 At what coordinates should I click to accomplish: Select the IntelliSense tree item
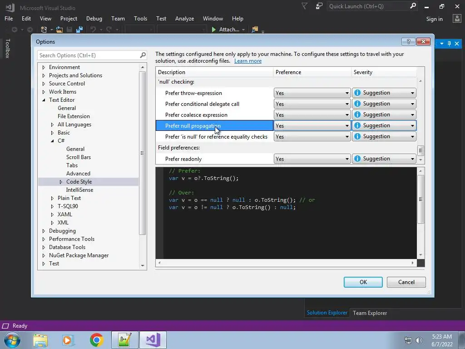[79, 190]
